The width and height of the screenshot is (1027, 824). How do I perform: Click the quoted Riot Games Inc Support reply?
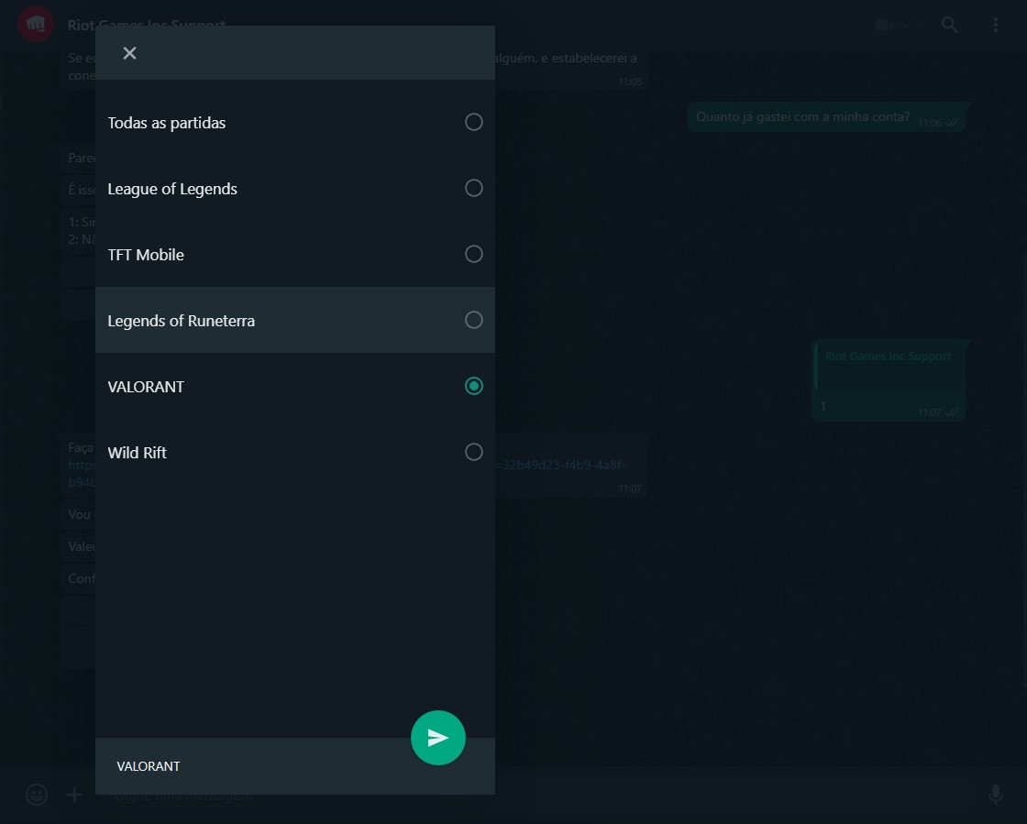click(x=888, y=364)
